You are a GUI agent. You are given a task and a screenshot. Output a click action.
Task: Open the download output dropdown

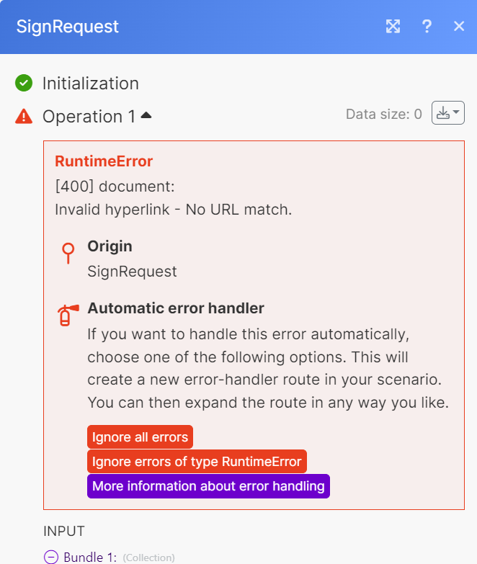click(447, 113)
